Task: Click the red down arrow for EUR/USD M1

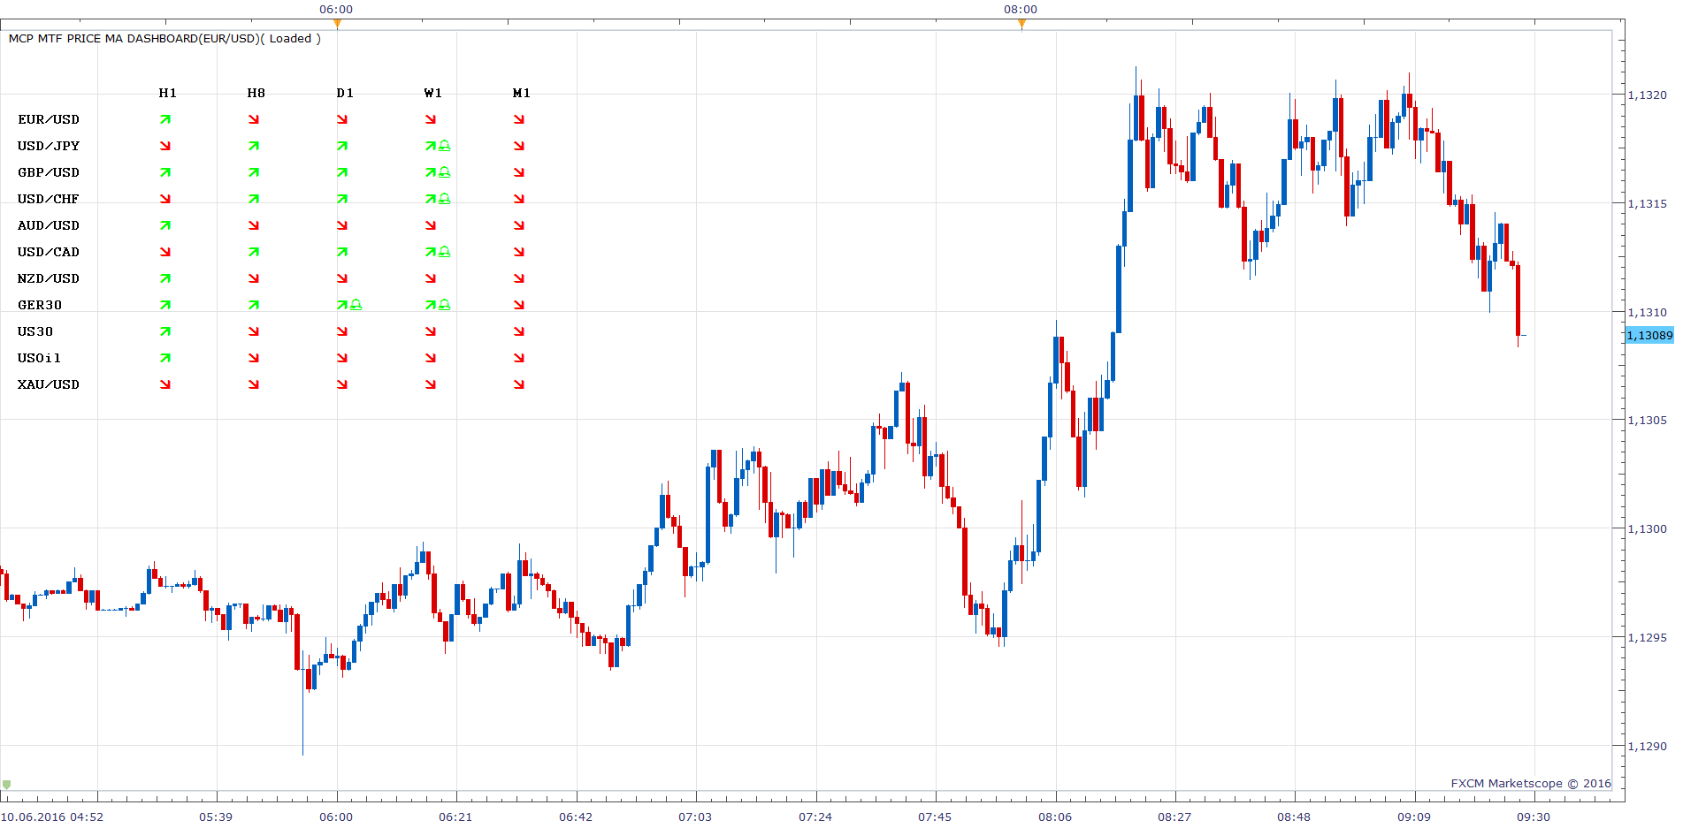Action: pyautogui.click(x=519, y=119)
